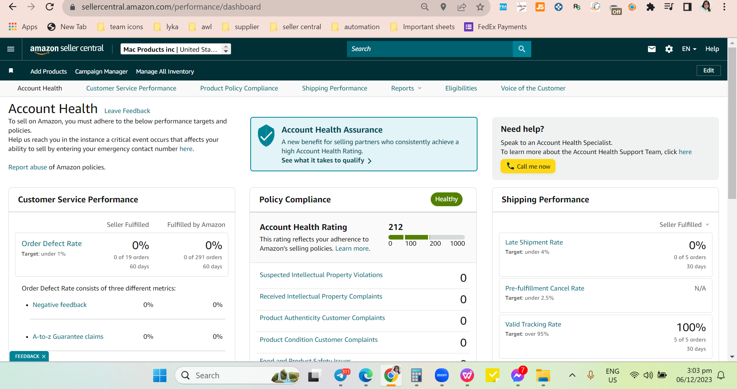Expand See what it takes to qualify
This screenshot has width=737, height=389.
pos(327,161)
